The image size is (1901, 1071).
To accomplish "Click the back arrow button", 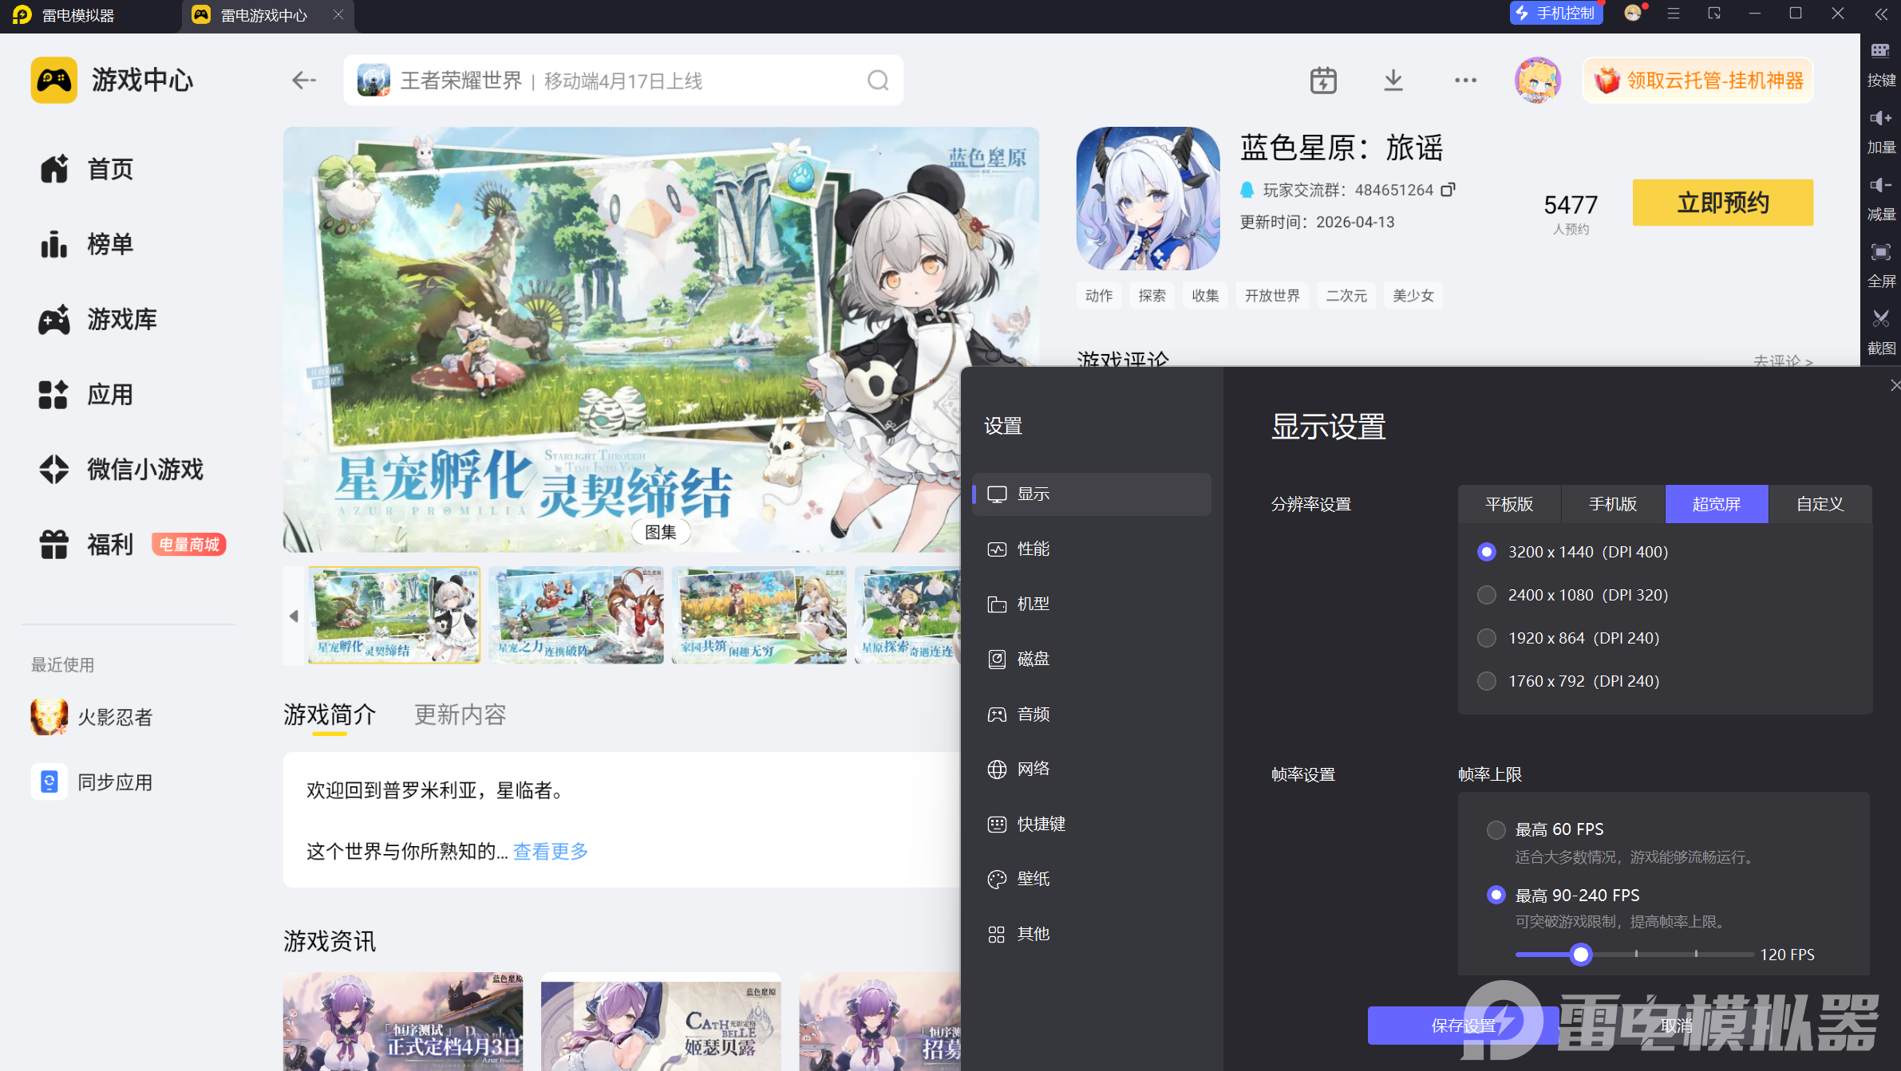I will (x=304, y=81).
